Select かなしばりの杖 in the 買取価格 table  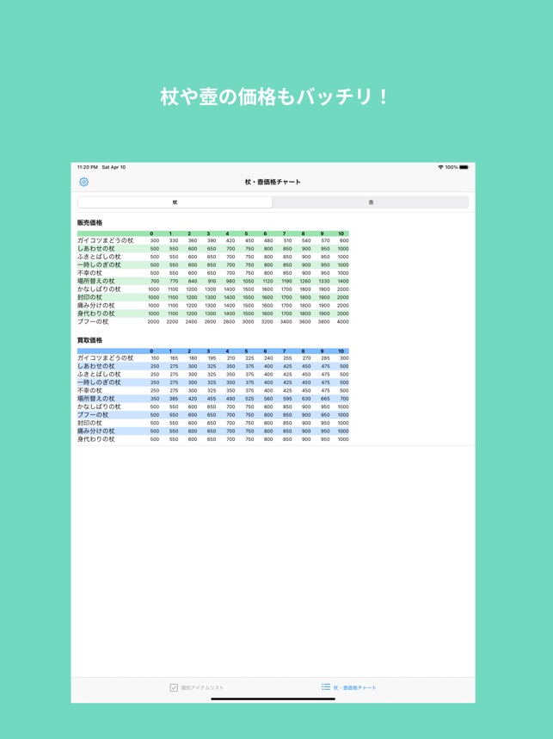pos(99,407)
